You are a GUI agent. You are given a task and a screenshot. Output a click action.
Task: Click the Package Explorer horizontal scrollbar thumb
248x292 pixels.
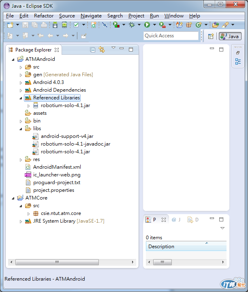[57, 262]
